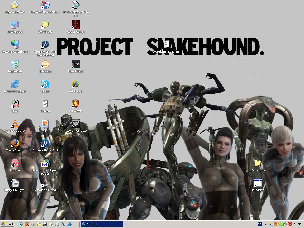This screenshot has height=228, width=304.
Task: Open VLC media player
Action: pos(15,126)
